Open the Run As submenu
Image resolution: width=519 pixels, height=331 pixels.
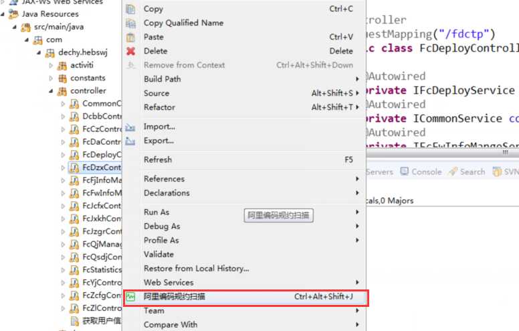coord(245,212)
